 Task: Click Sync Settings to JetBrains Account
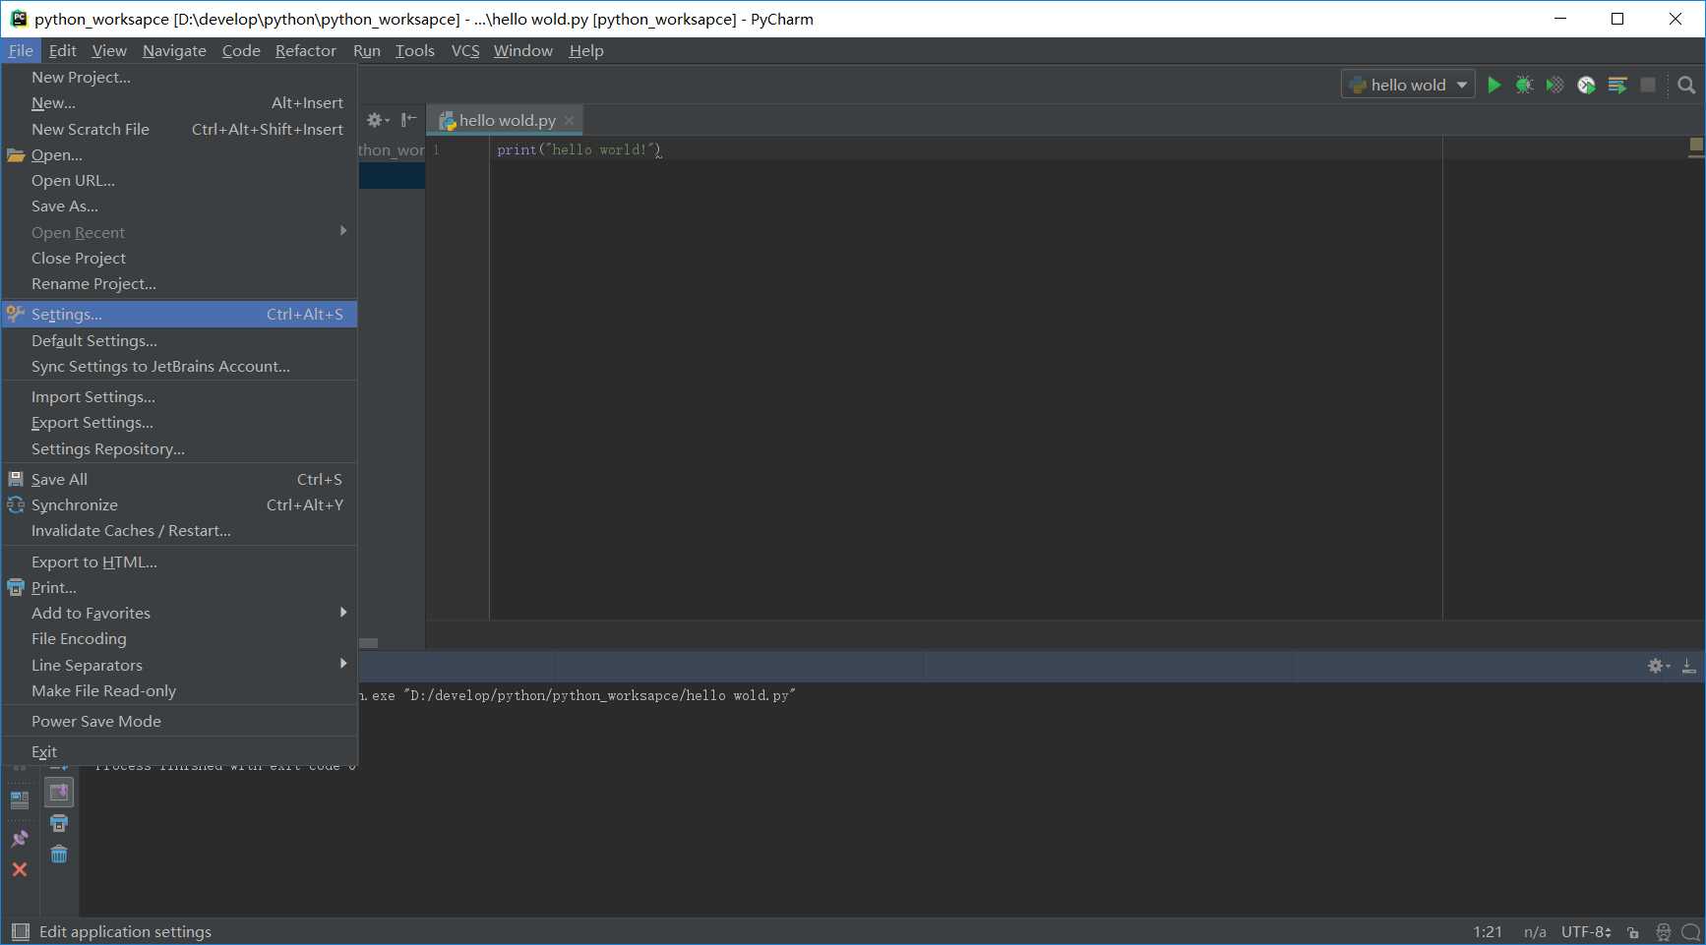coord(179,366)
